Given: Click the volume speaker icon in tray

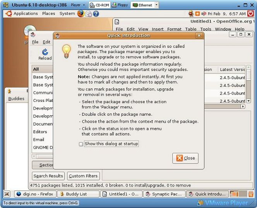Looking at the screenshot, I should pos(204,14).
